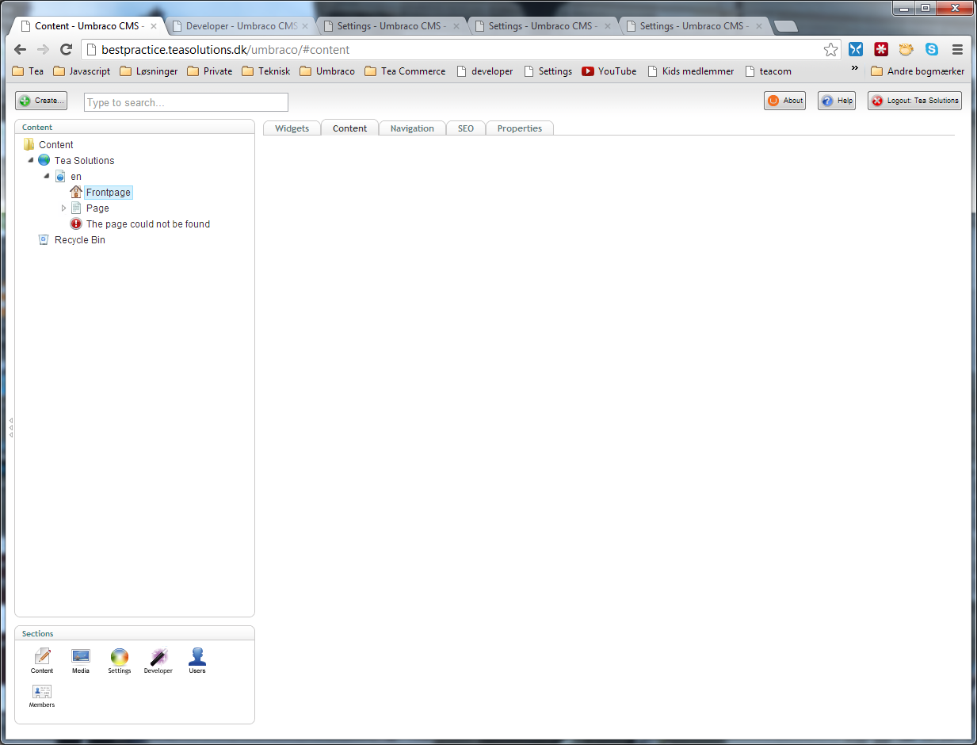Click the red error icon in tree
The height and width of the screenshot is (745, 977).
tap(76, 223)
